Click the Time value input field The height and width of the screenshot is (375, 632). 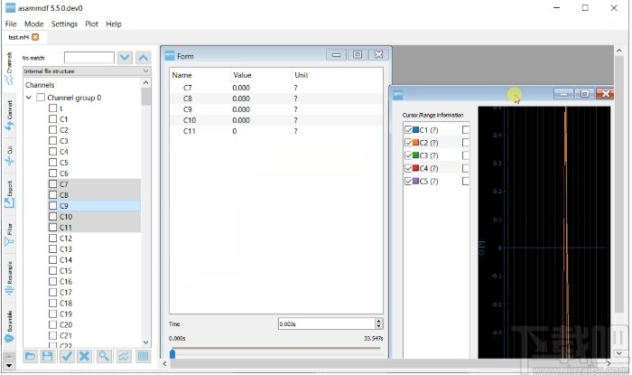[x=327, y=323]
